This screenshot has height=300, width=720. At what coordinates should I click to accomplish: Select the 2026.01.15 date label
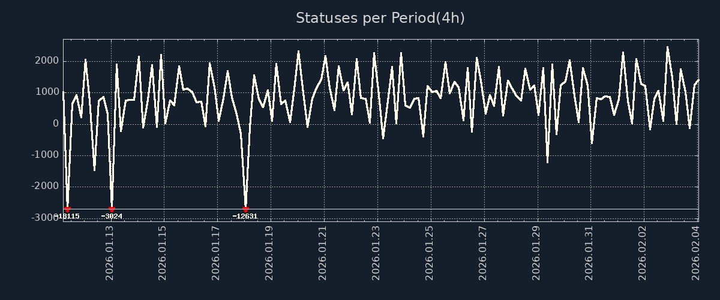click(x=163, y=253)
